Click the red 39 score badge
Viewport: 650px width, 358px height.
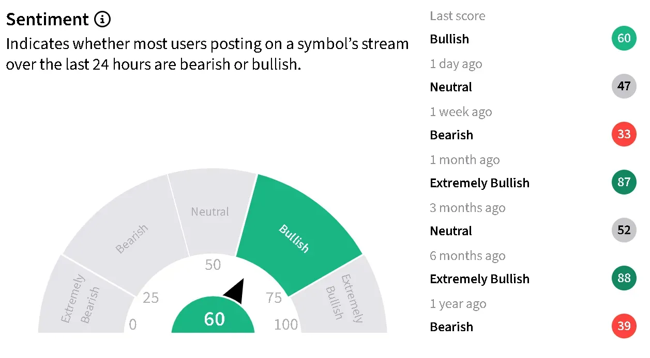(x=624, y=327)
